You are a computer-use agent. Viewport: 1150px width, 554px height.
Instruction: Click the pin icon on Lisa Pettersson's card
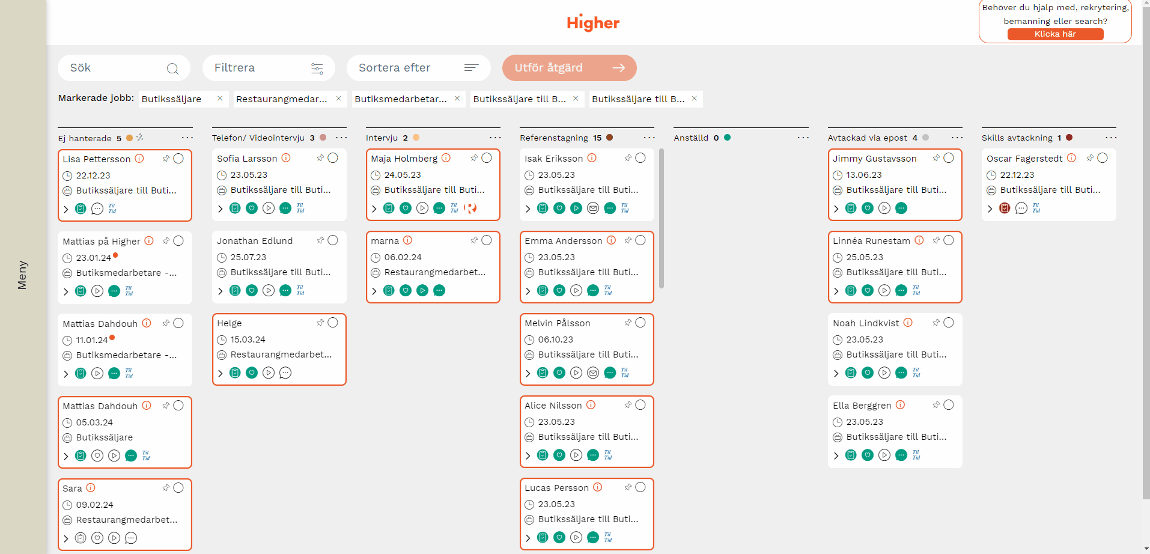point(166,159)
